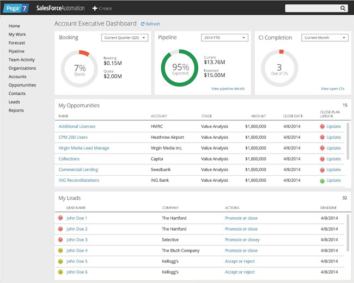Click yellow urgency icon beside John Doe 6
Image resolution: width=354 pixels, height=283 pixels.
tap(60, 272)
